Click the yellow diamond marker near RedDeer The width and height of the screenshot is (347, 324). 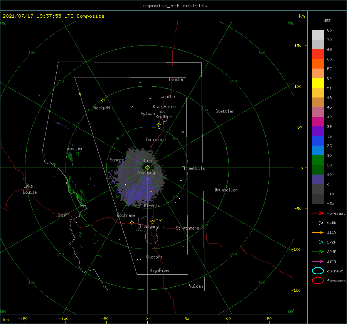coord(159,125)
